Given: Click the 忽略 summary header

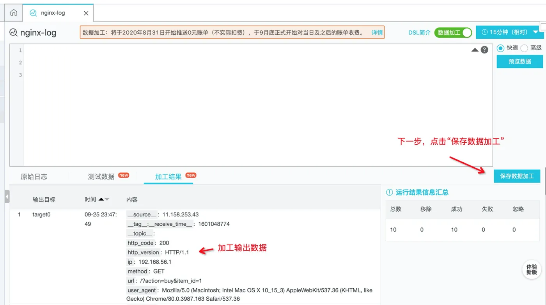Looking at the screenshot, I should pos(518,209).
